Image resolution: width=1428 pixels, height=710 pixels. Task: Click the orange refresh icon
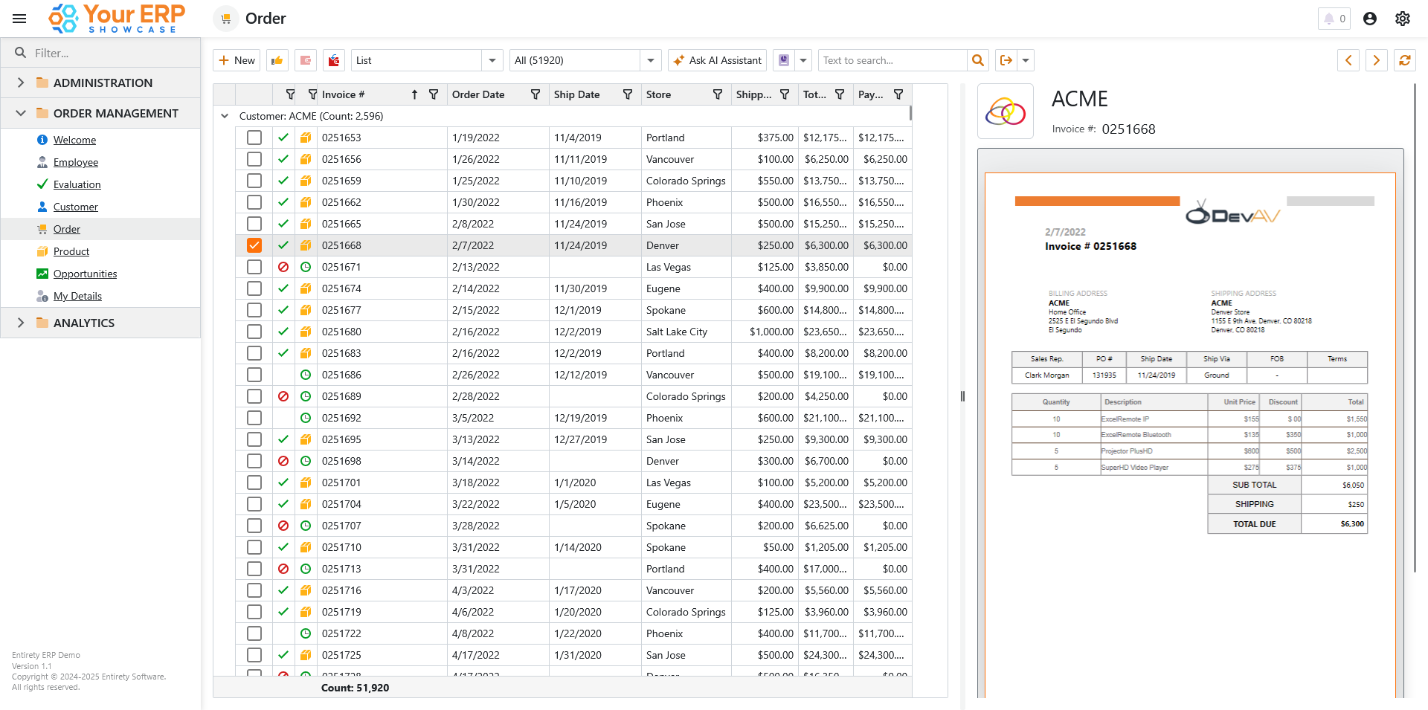point(1404,60)
